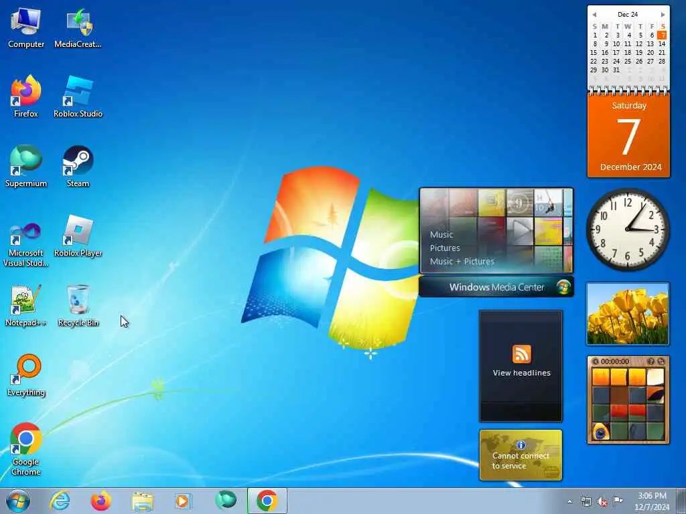Open Windows Explorer from the taskbar
686x514 pixels.
142,501
